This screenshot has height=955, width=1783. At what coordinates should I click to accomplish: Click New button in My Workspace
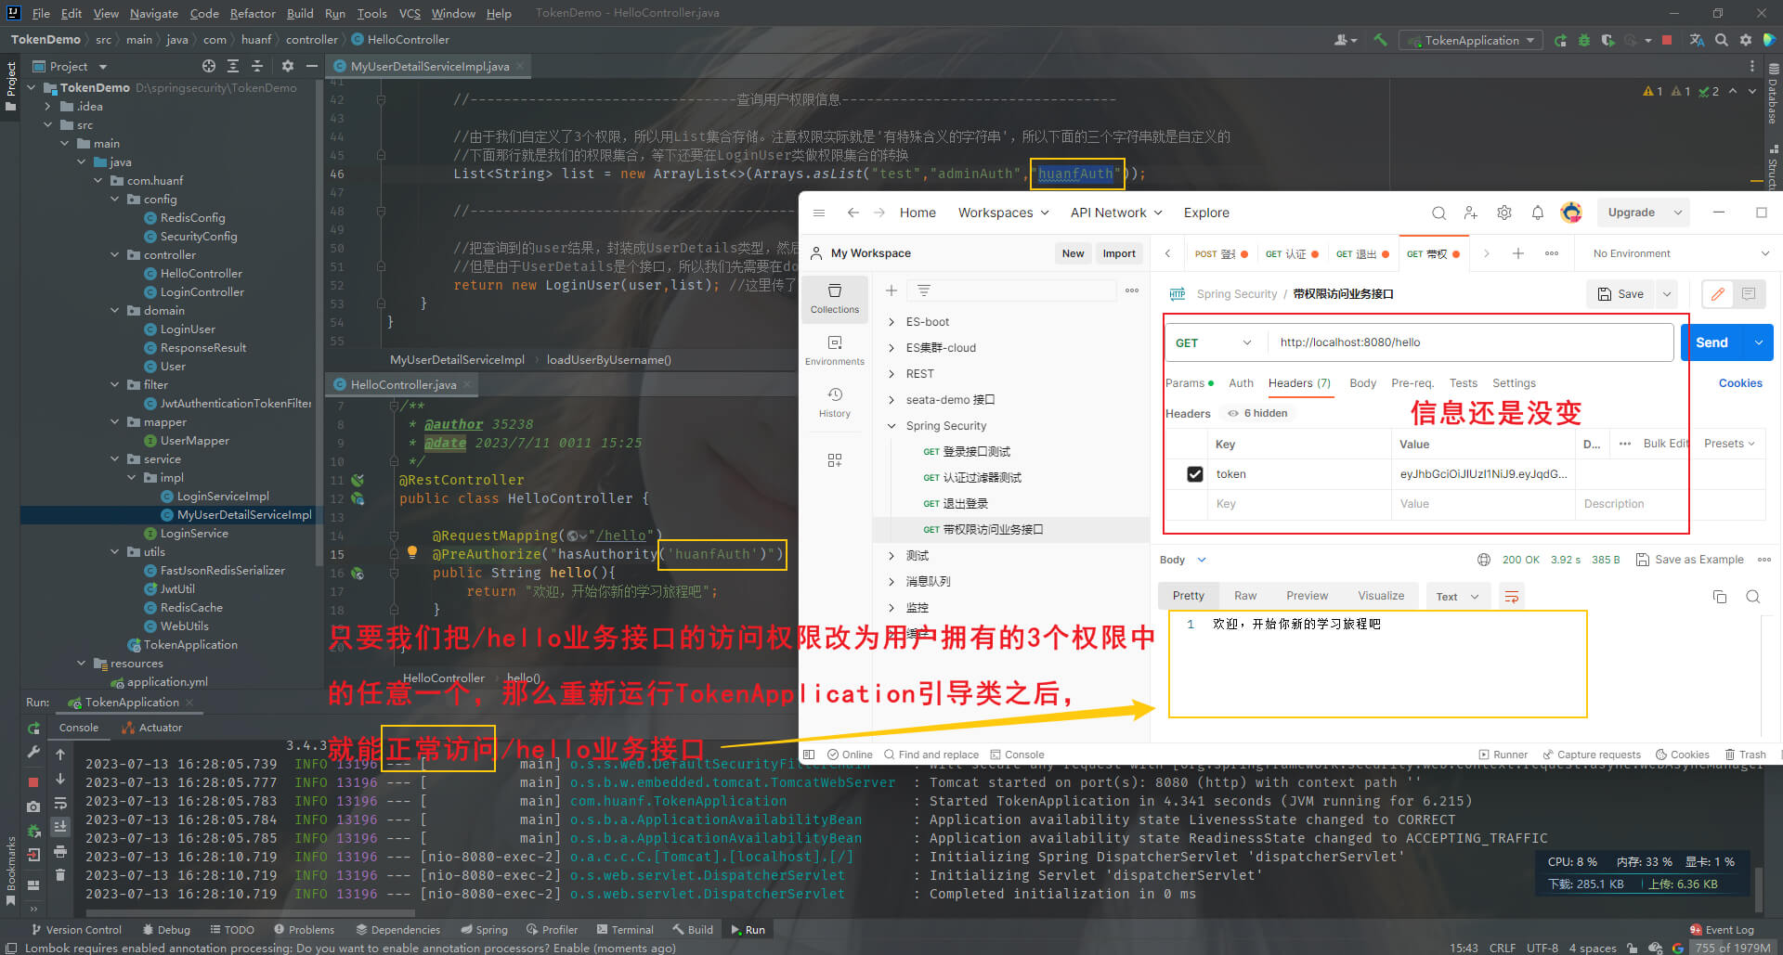(1073, 253)
